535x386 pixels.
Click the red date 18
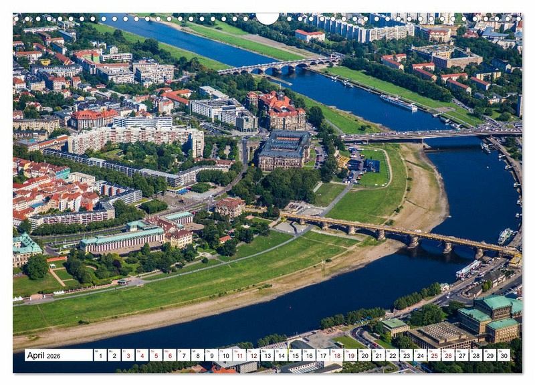coord(337,355)
